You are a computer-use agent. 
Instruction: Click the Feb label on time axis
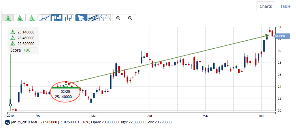click(38, 115)
